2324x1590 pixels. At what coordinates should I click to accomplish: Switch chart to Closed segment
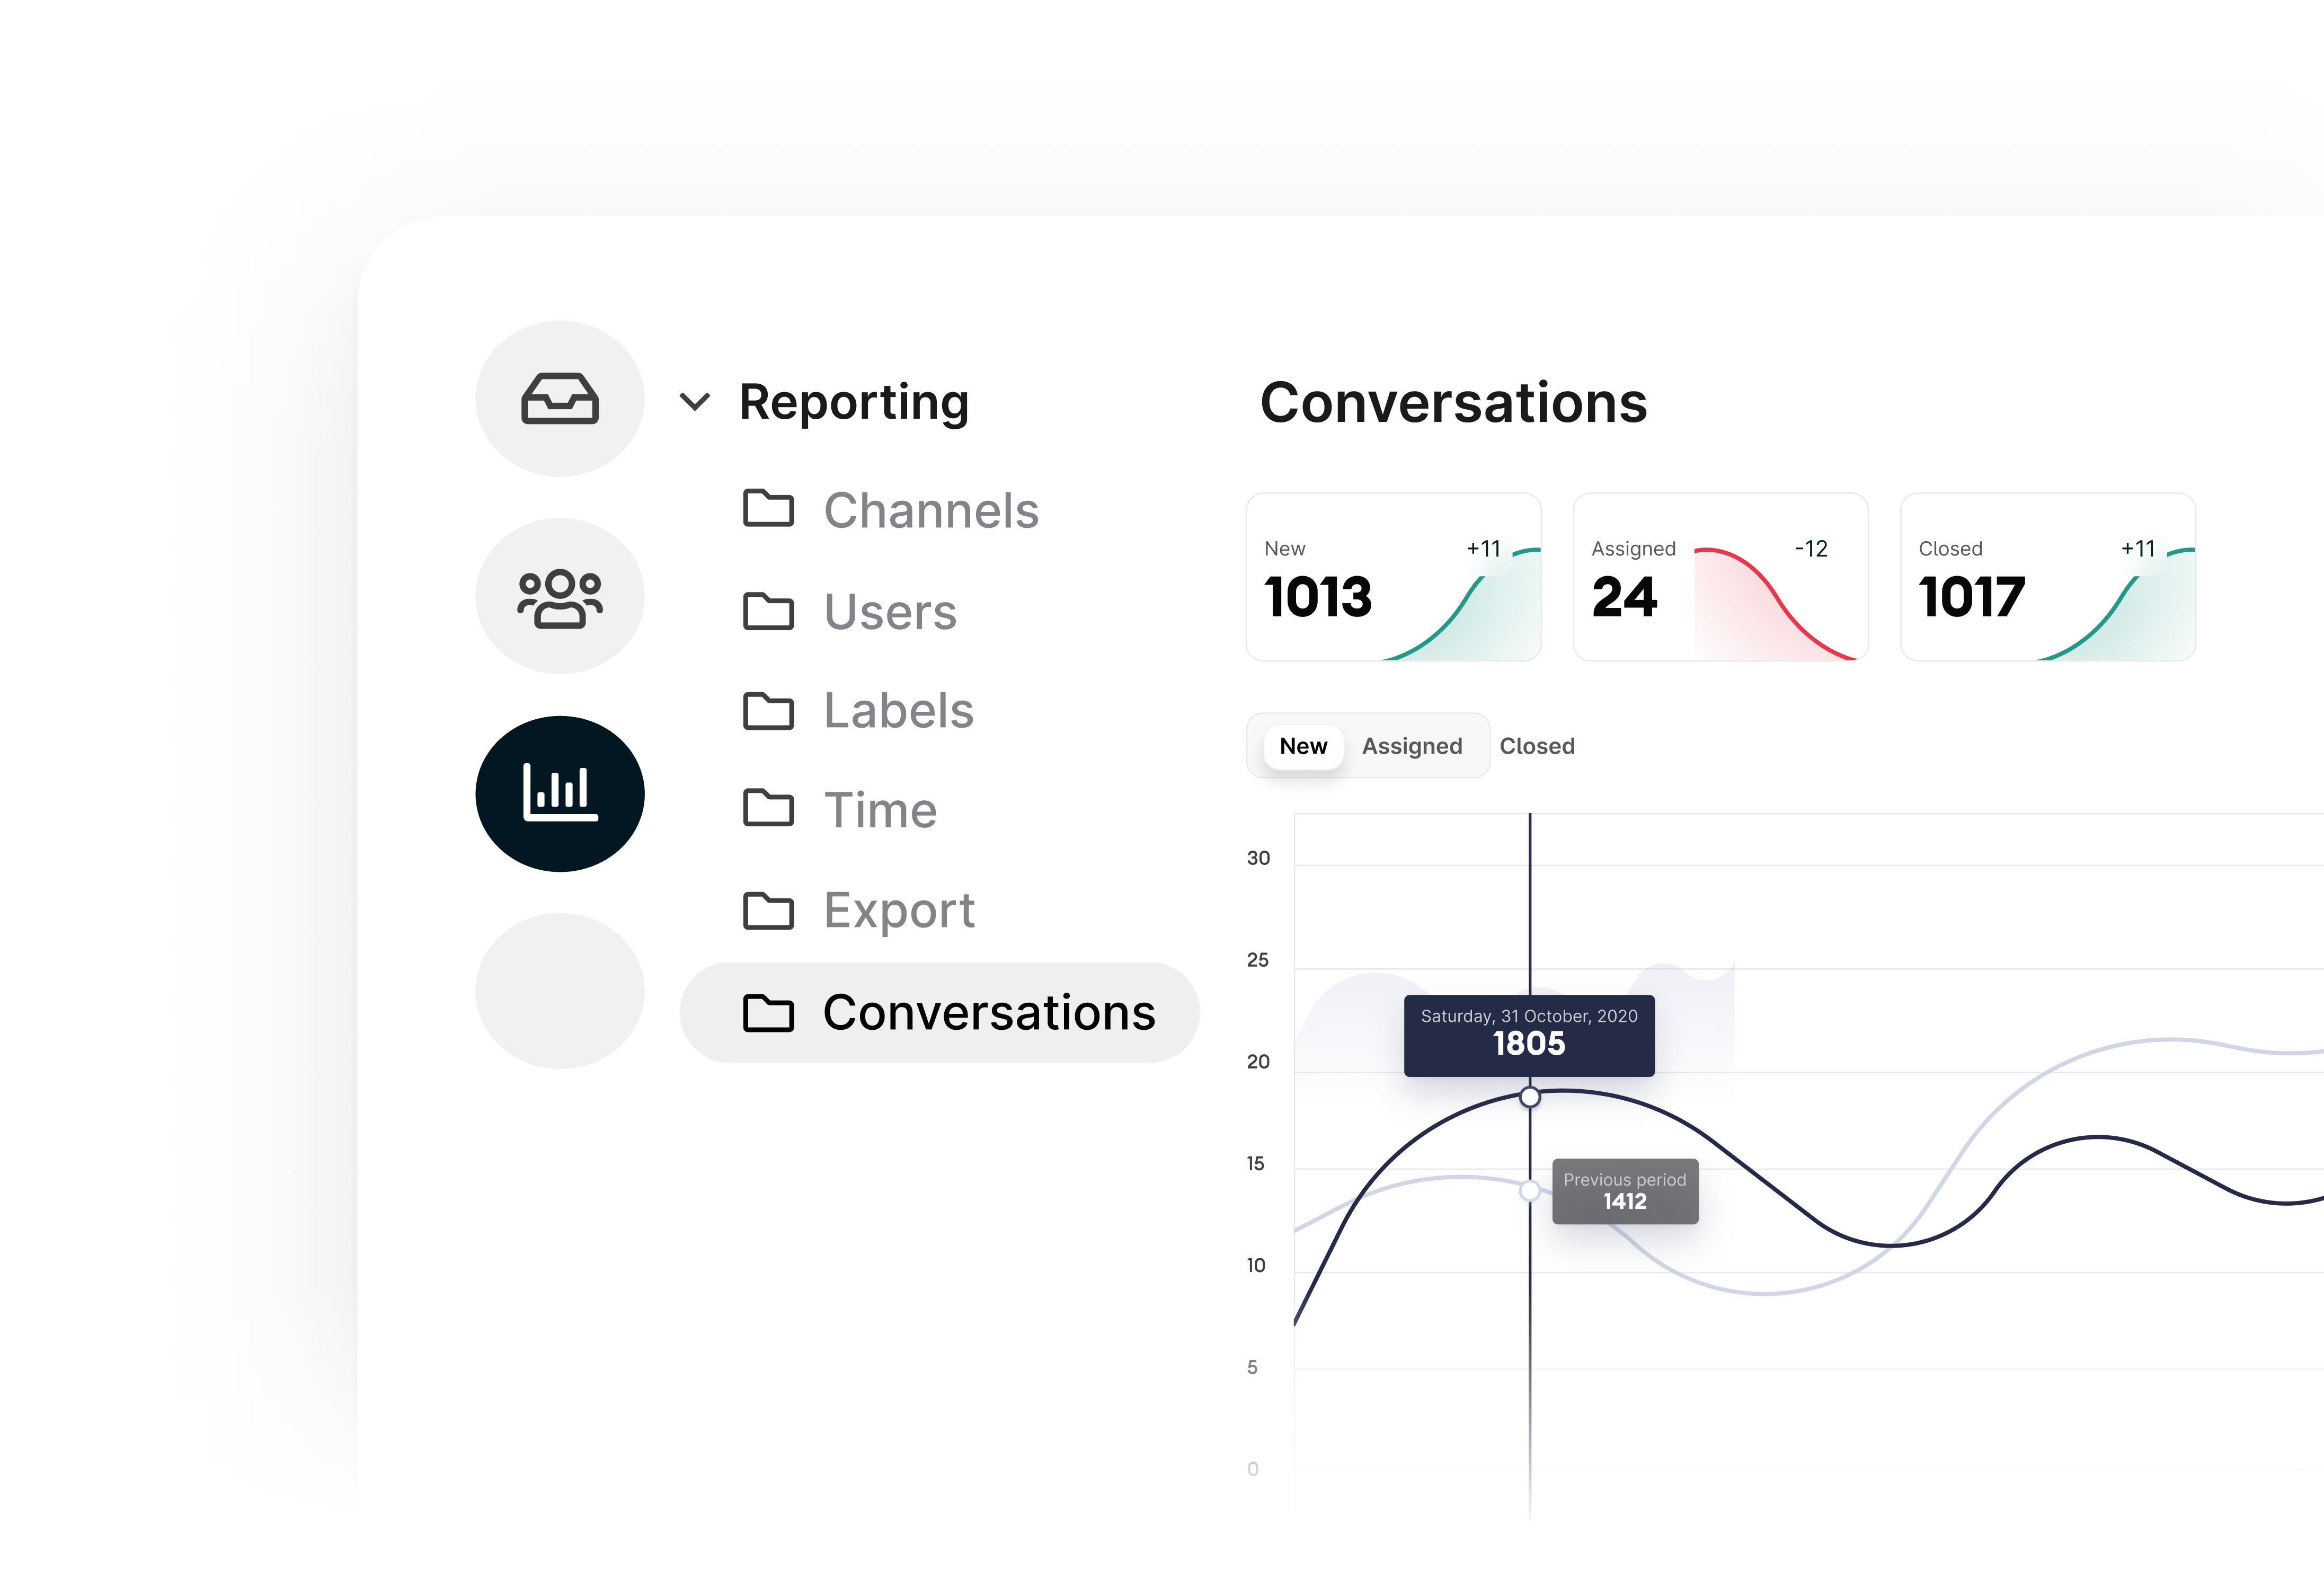(1536, 746)
